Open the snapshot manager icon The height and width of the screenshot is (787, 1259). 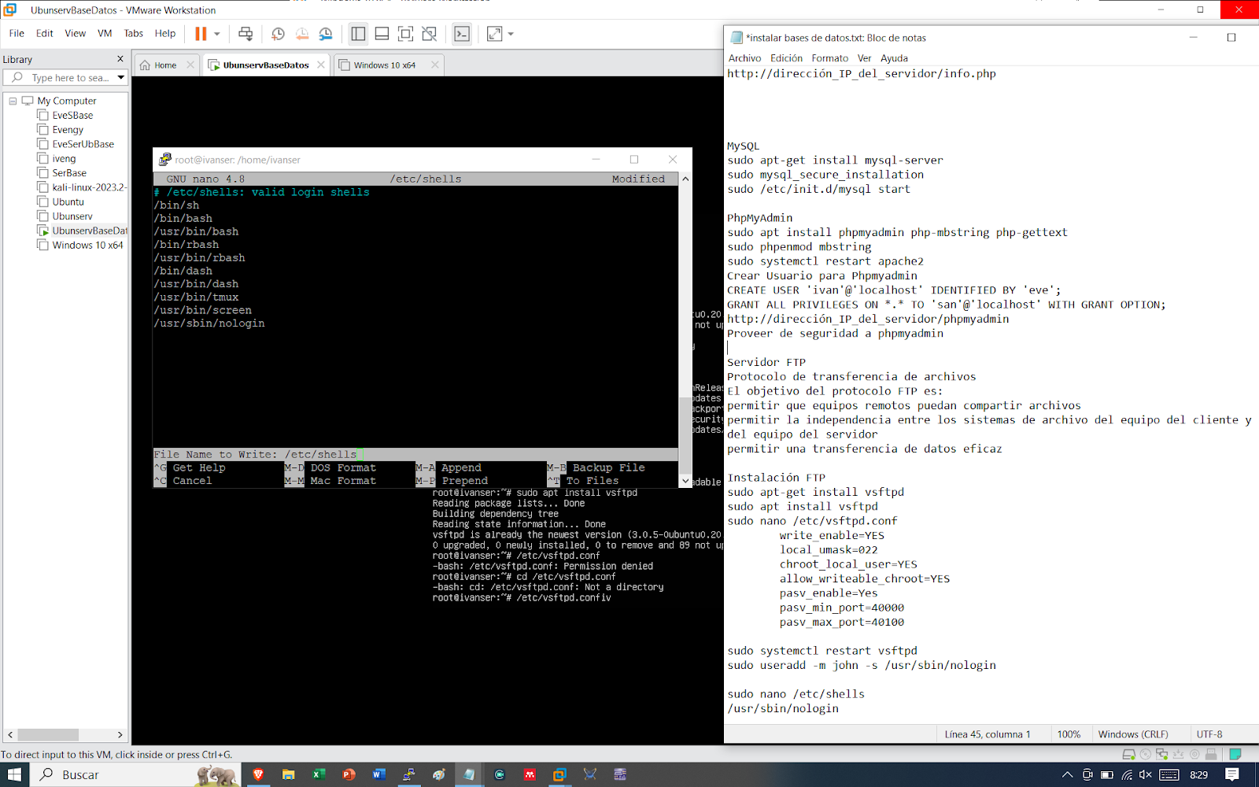tap(326, 34)
